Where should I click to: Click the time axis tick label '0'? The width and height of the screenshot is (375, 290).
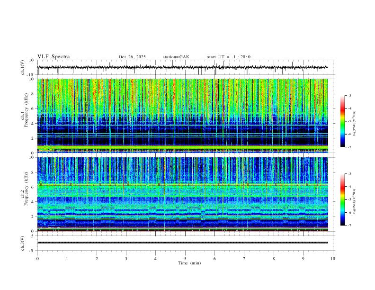pyautogui.click(x=37, y=259)
